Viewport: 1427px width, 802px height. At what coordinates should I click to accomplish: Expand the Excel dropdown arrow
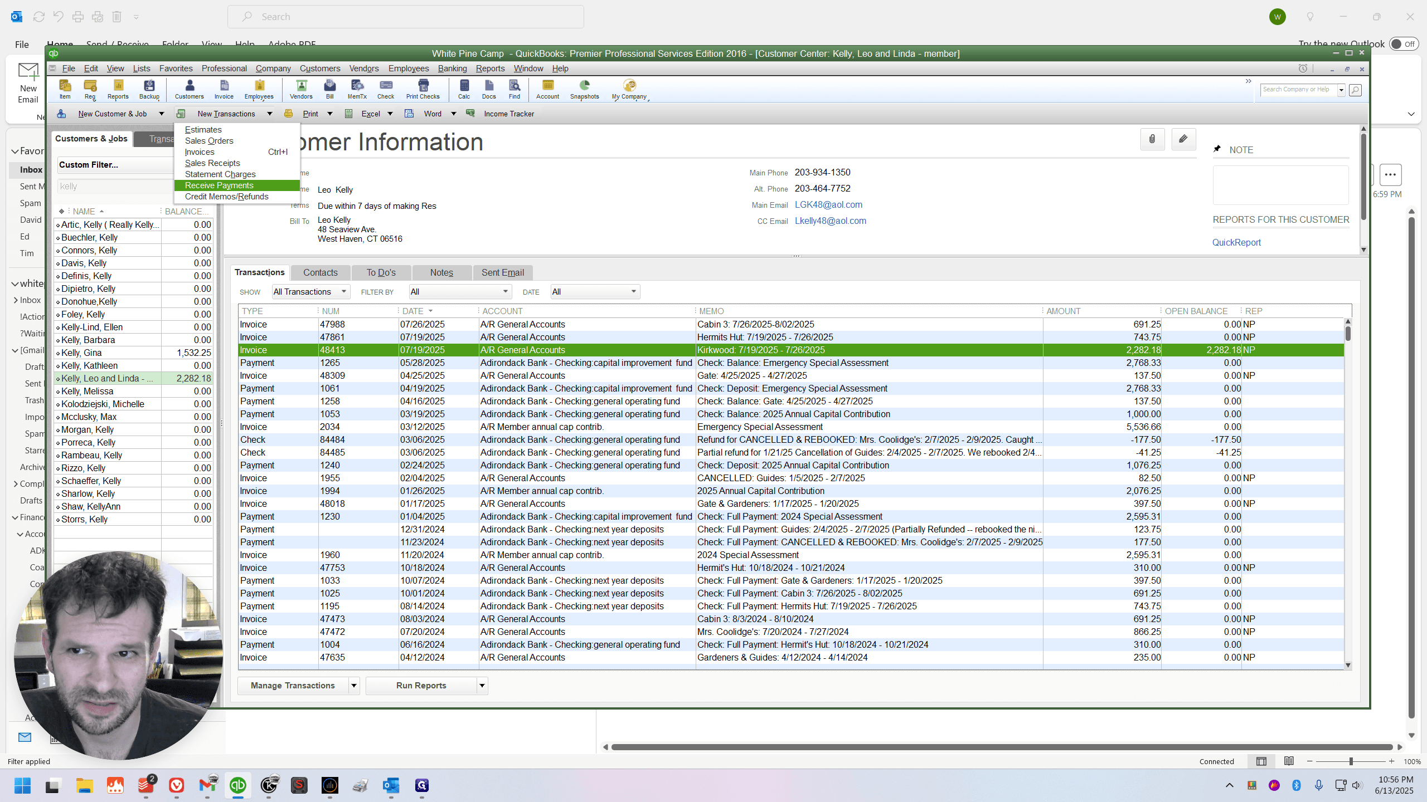(390, 114)
